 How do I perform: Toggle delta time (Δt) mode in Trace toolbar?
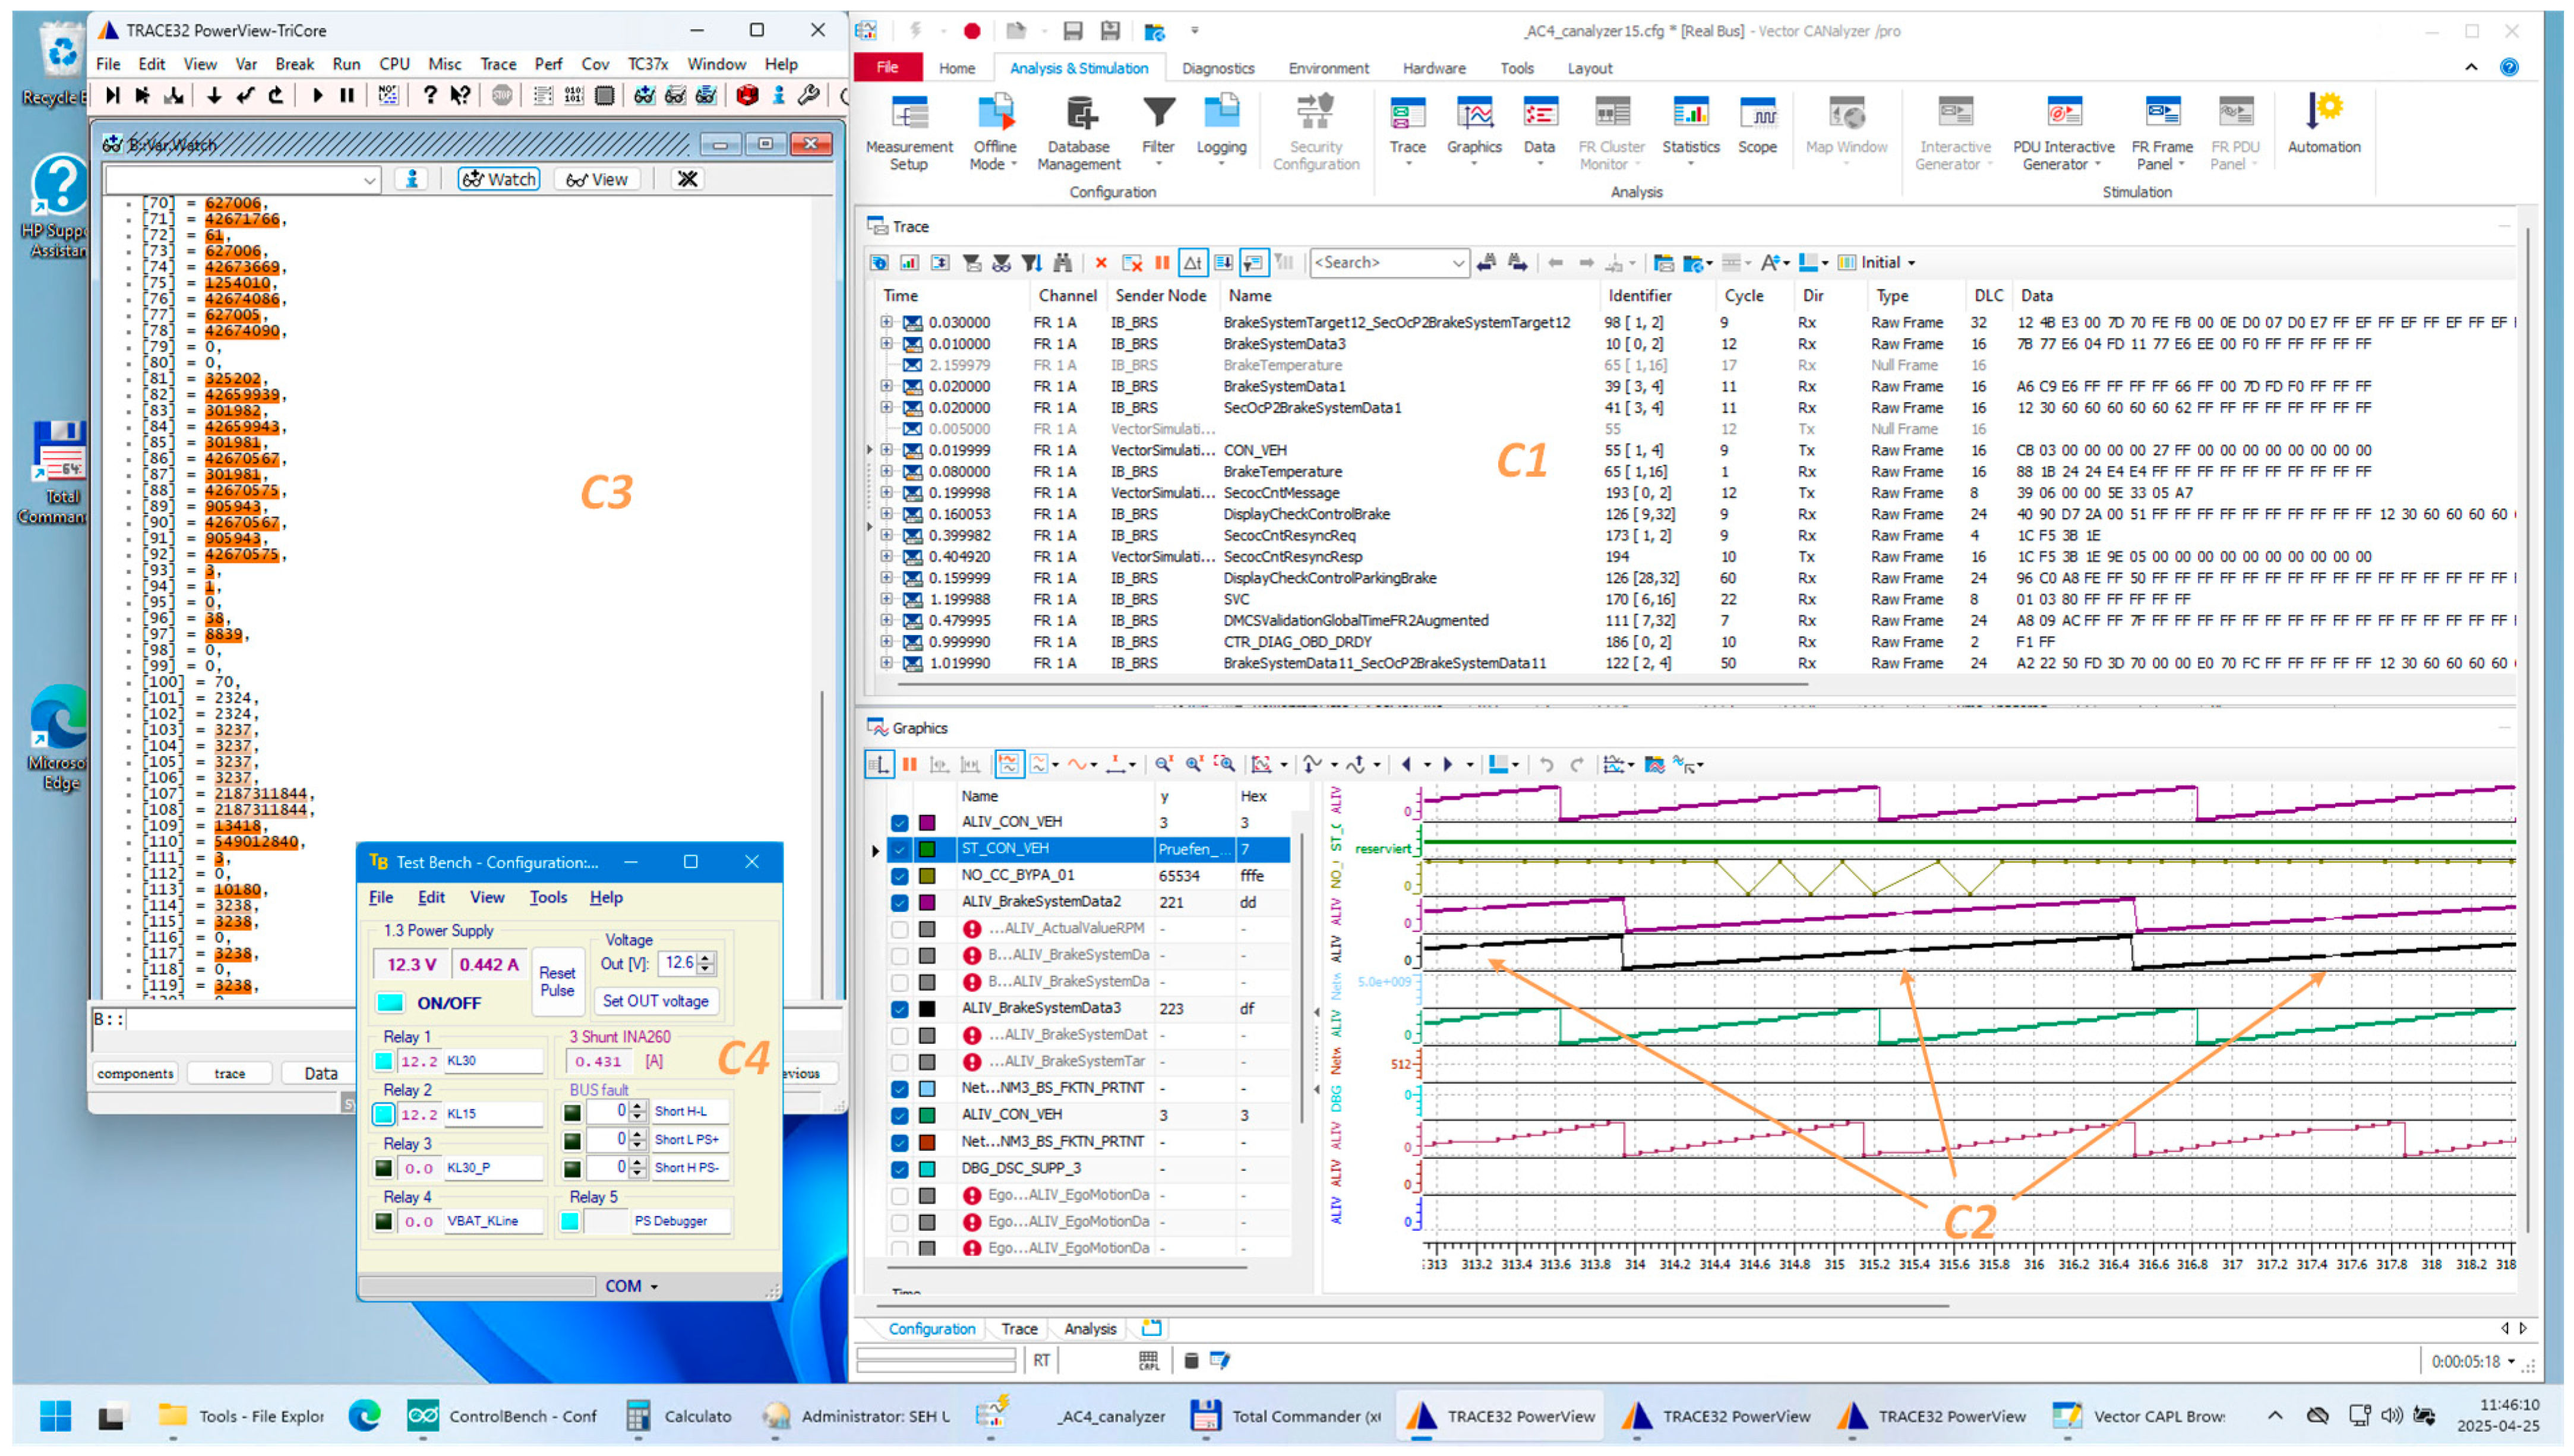click(x=1192, y=263)
